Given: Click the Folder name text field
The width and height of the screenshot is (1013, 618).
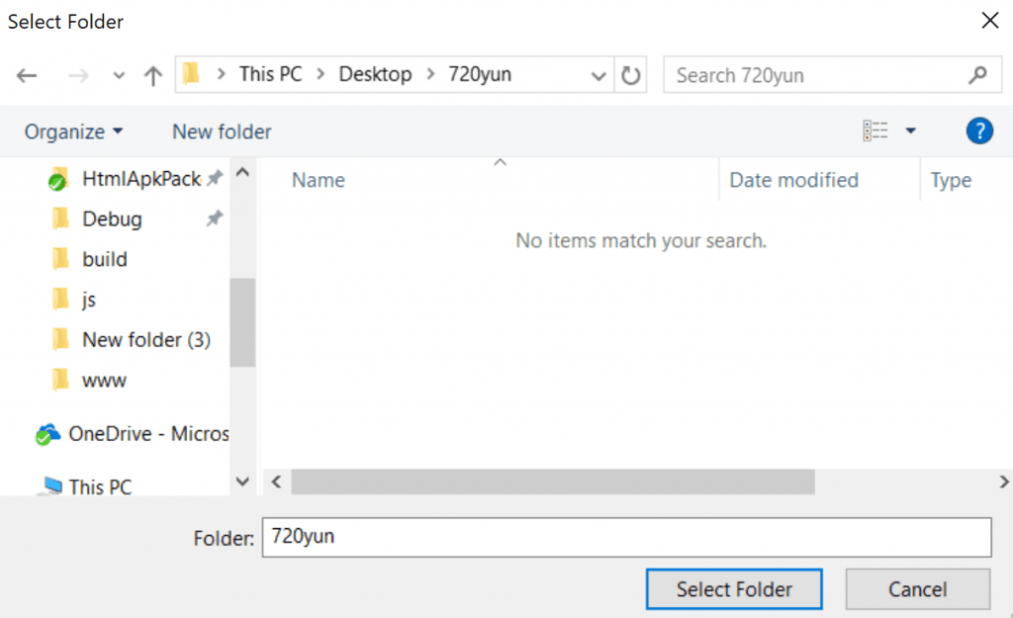Looking at the screenshot, I should pos(625,537).
